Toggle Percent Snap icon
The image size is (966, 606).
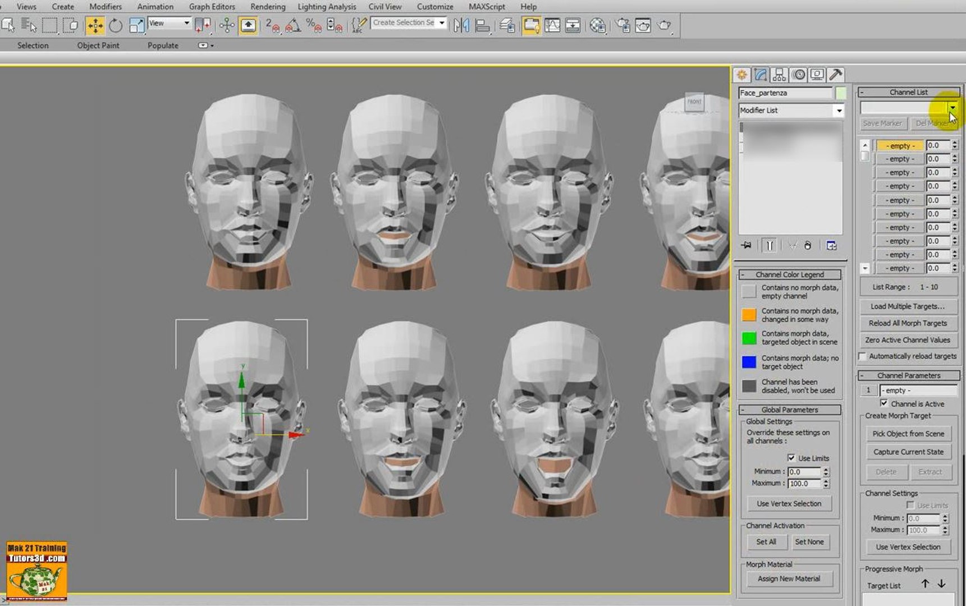314,25
